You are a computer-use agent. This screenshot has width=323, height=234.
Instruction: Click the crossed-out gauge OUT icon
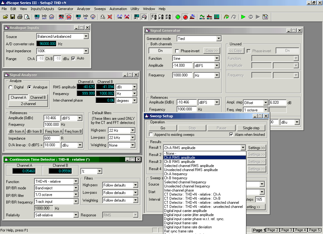pyautogui.click(x=69, y=17)
